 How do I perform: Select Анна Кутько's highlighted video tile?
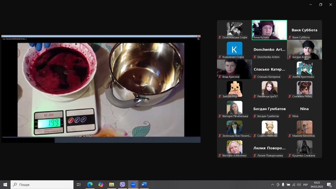[x=269, y=30]
